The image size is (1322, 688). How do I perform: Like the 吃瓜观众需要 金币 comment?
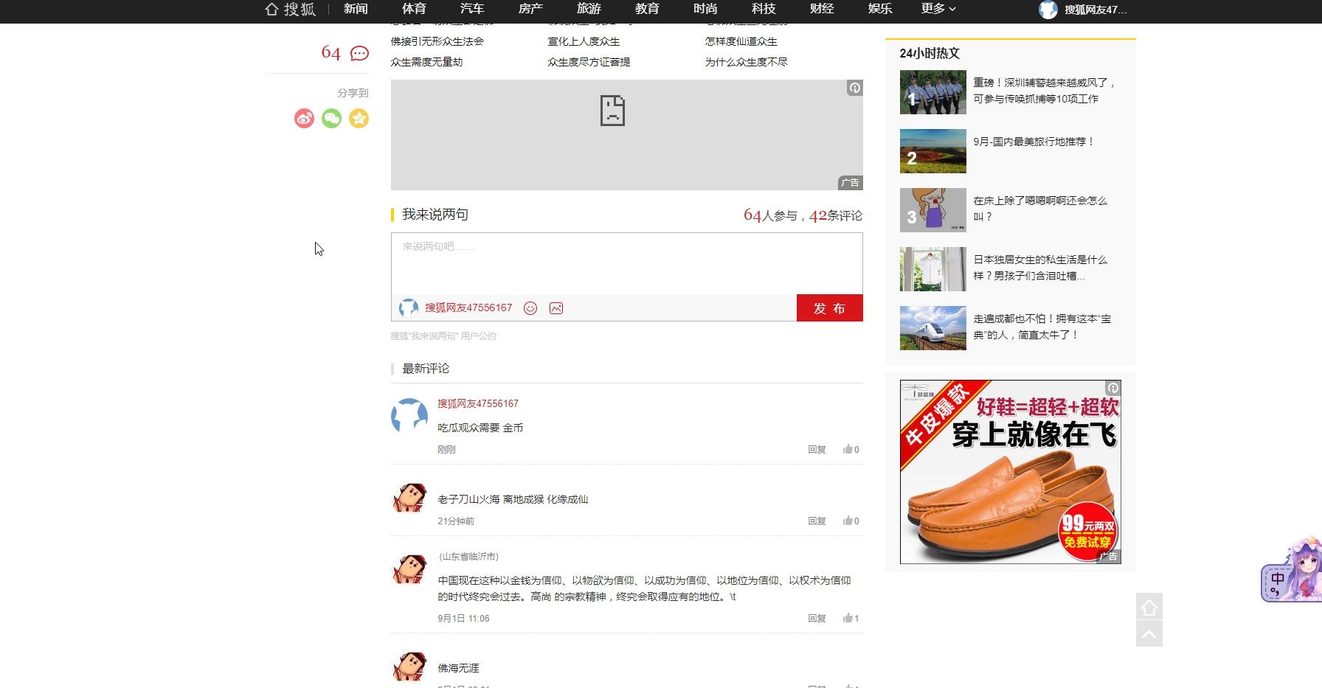[851, 449]
